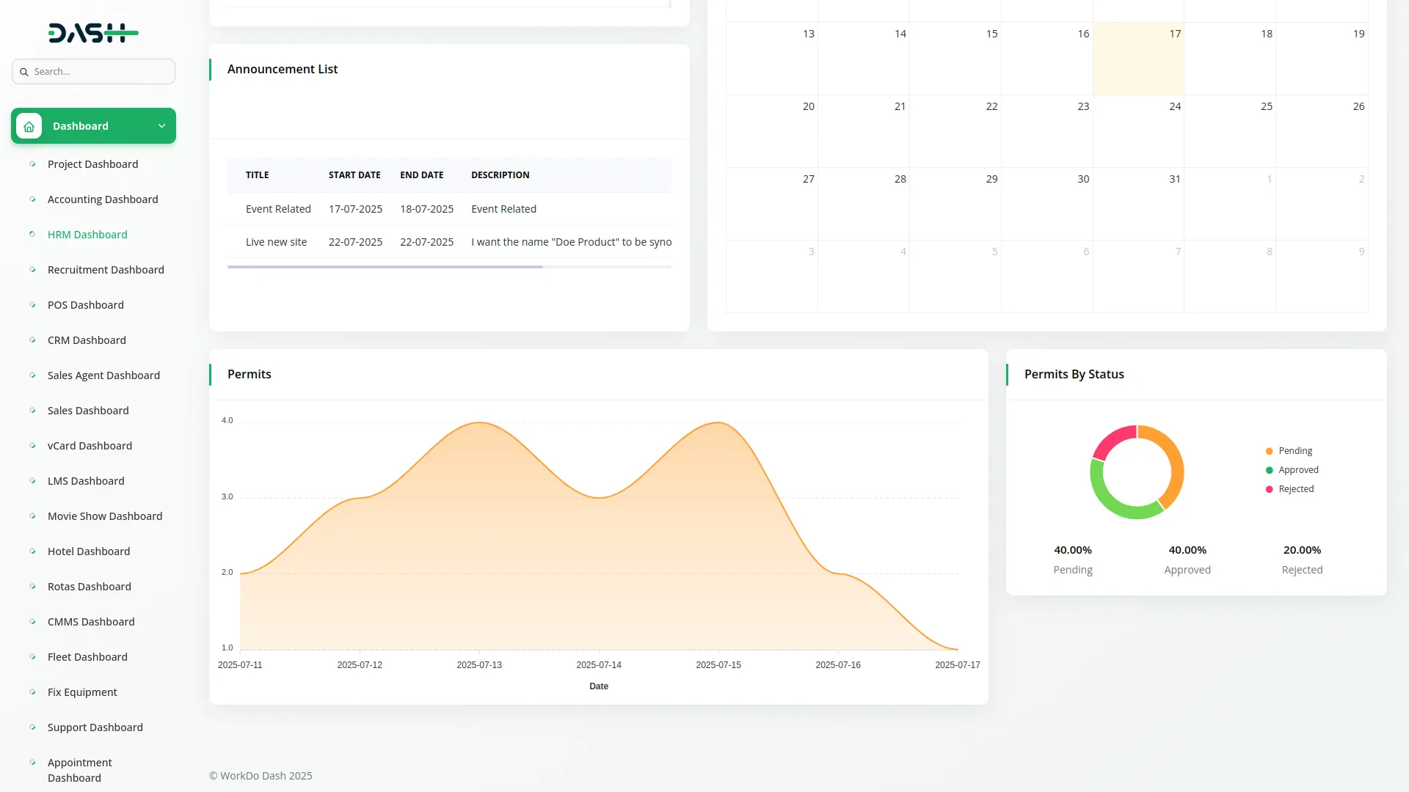The height and width of the screenshot is (792, 1409).
Task: Click the announcement table horizontal scrollbar
Action: (385, 267)
